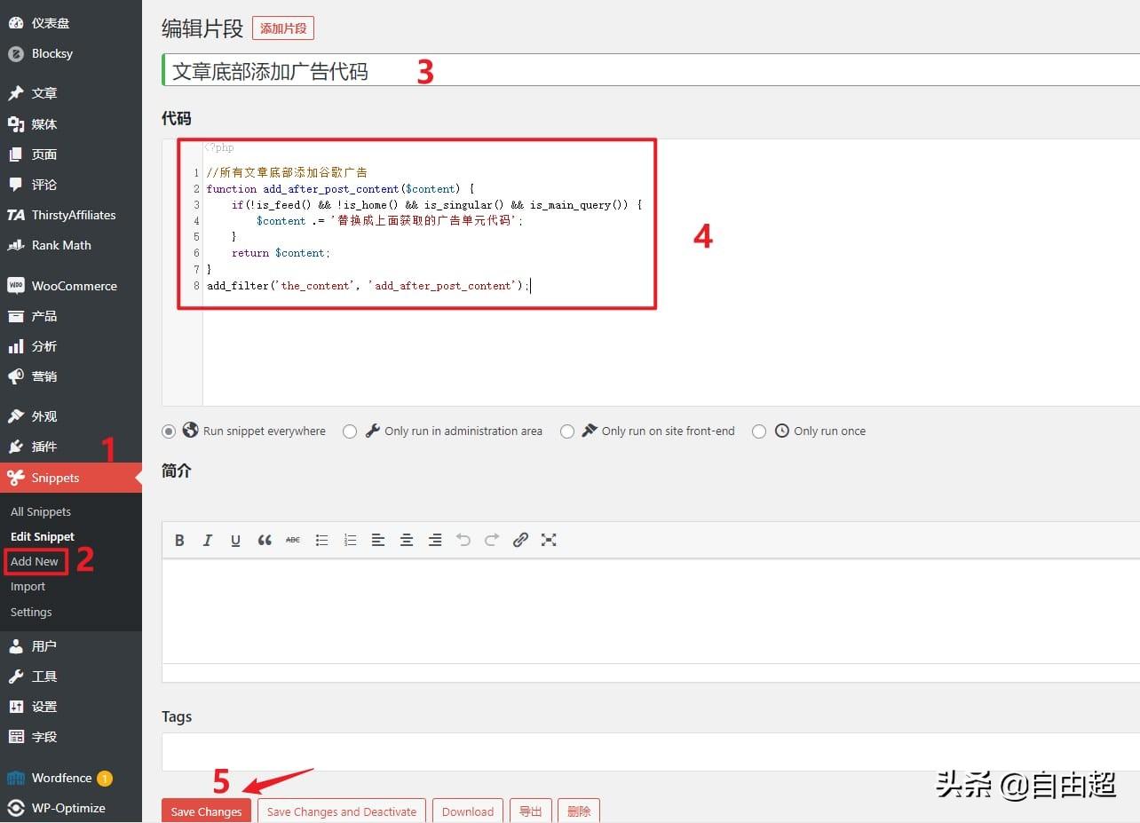Insert a link with chain icon
Viewport: 1140px width, 823px height.
(x=520, y=540)
